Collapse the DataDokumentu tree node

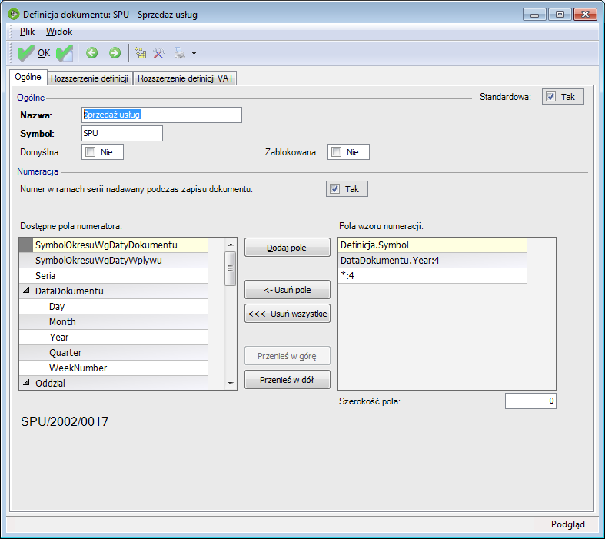(26, 291)
